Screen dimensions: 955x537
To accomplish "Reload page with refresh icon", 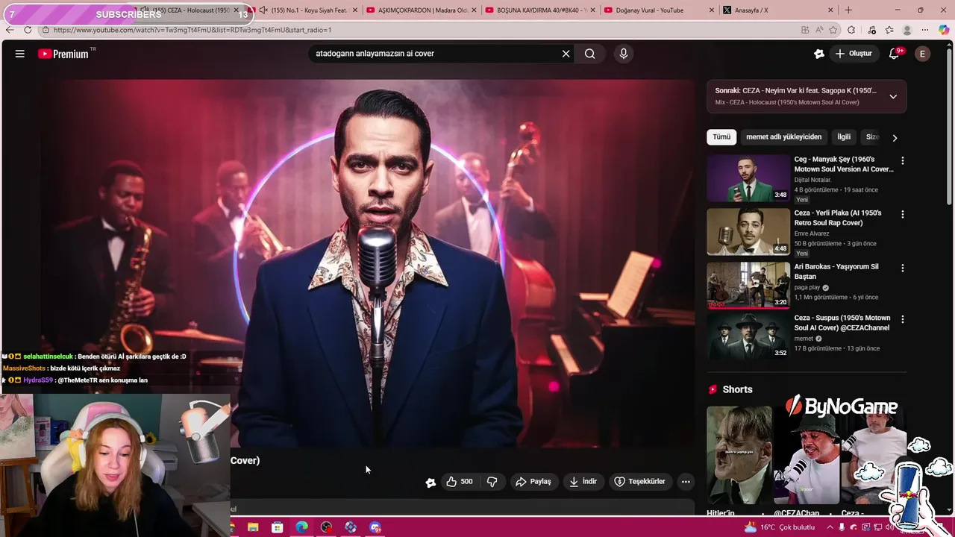I will pyautogui.click(x=28, y=30).
